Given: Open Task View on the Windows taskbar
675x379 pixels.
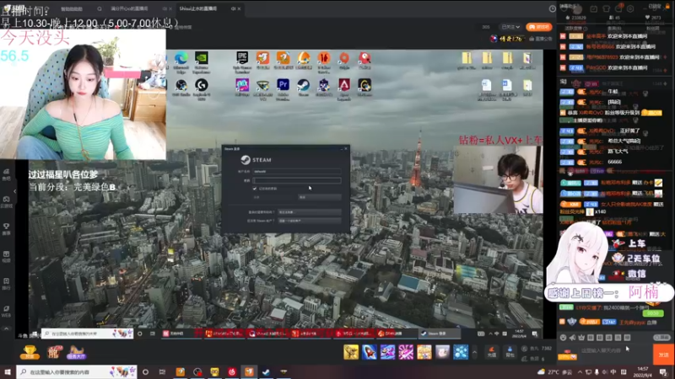Looking at the screenshot, I should (162, 371).
